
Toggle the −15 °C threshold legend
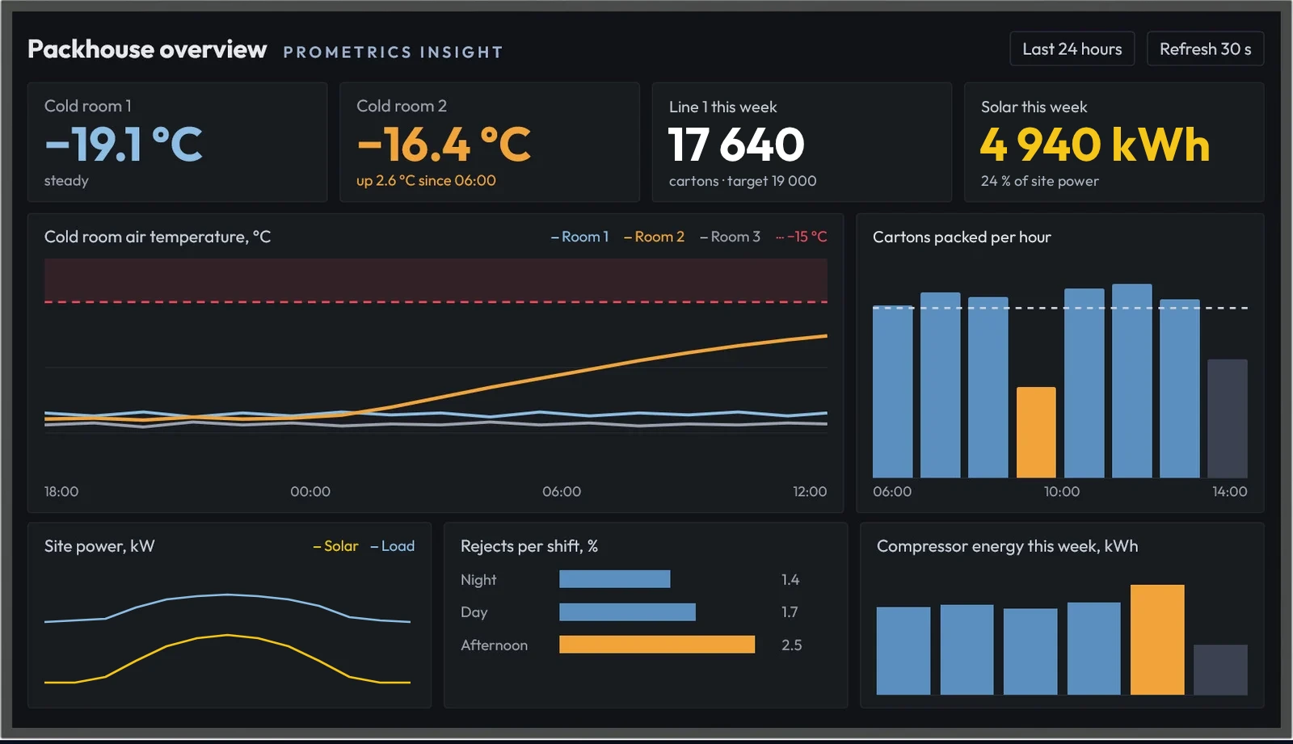(x=801, y=237)
